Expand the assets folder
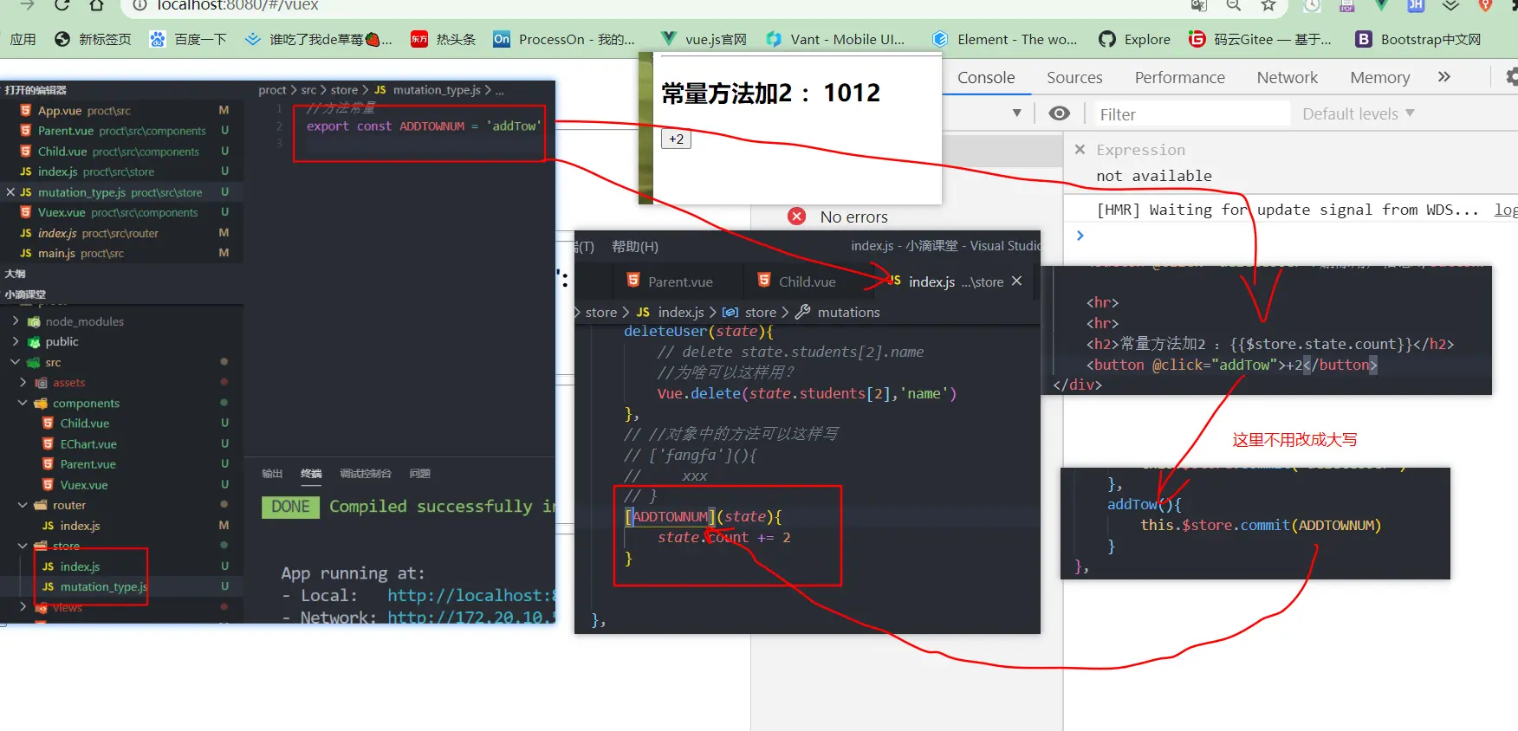1518x731 pixels. (x=23, y=382)
